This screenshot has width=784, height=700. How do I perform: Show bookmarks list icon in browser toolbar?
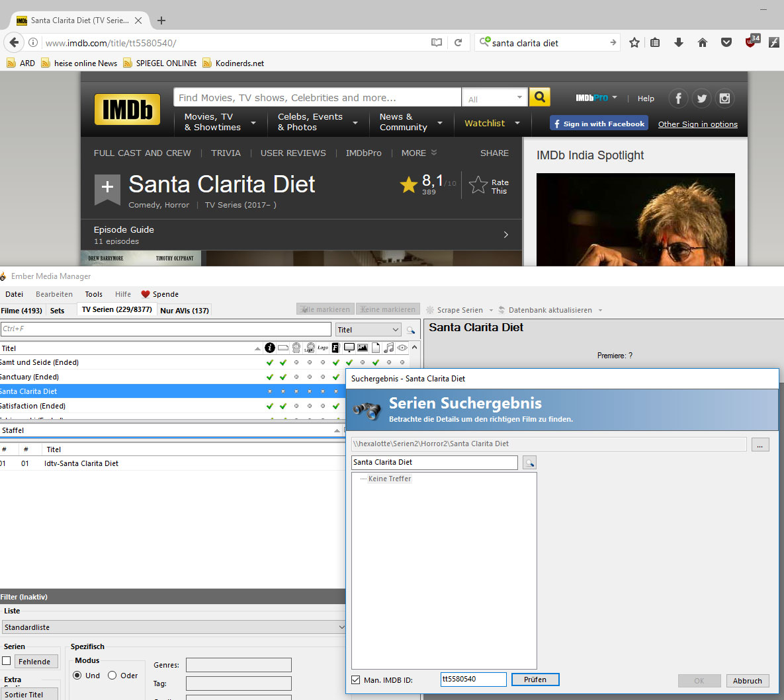click(x=655, y=42)
